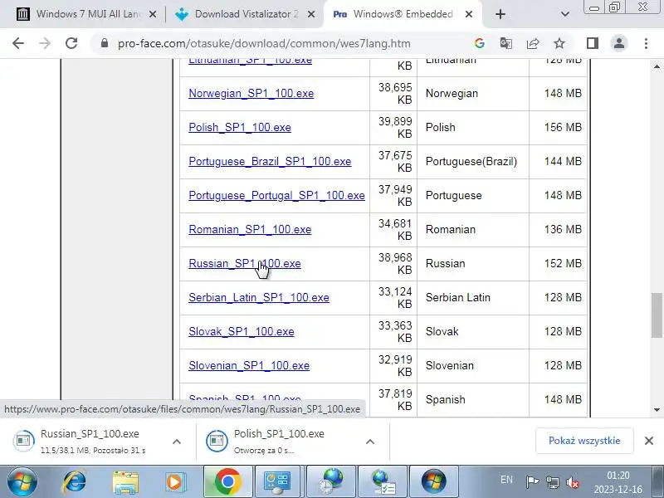The width and height of the screenshot is (664, 498).
Task: Click the muted volume tray icon
Action: click(573, 482)
